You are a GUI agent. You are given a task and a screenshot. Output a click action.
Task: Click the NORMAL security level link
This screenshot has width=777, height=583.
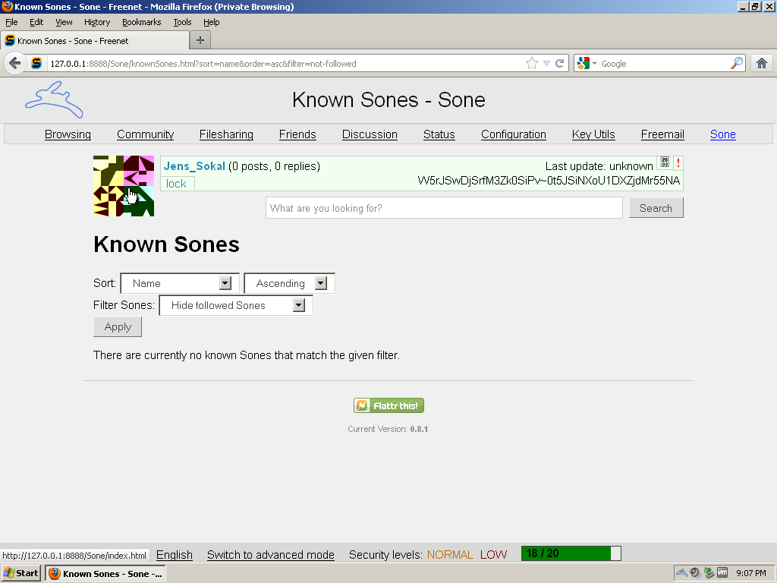coord(450,555)
